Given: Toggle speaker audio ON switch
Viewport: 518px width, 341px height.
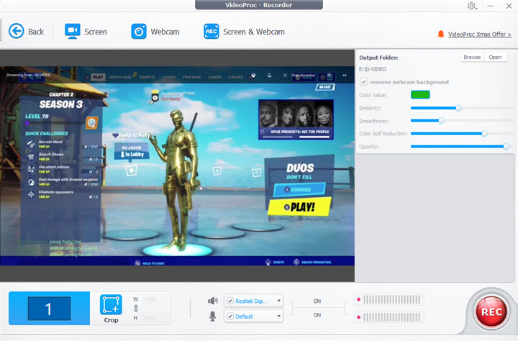Looking at the screenshot, I should pos(317,301).
